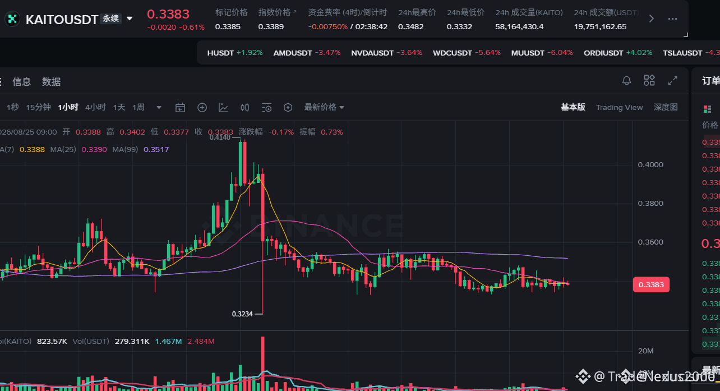The image size is (720, 391).
Task: Open the three-dot more menu in header
Action: pos(672,19)
